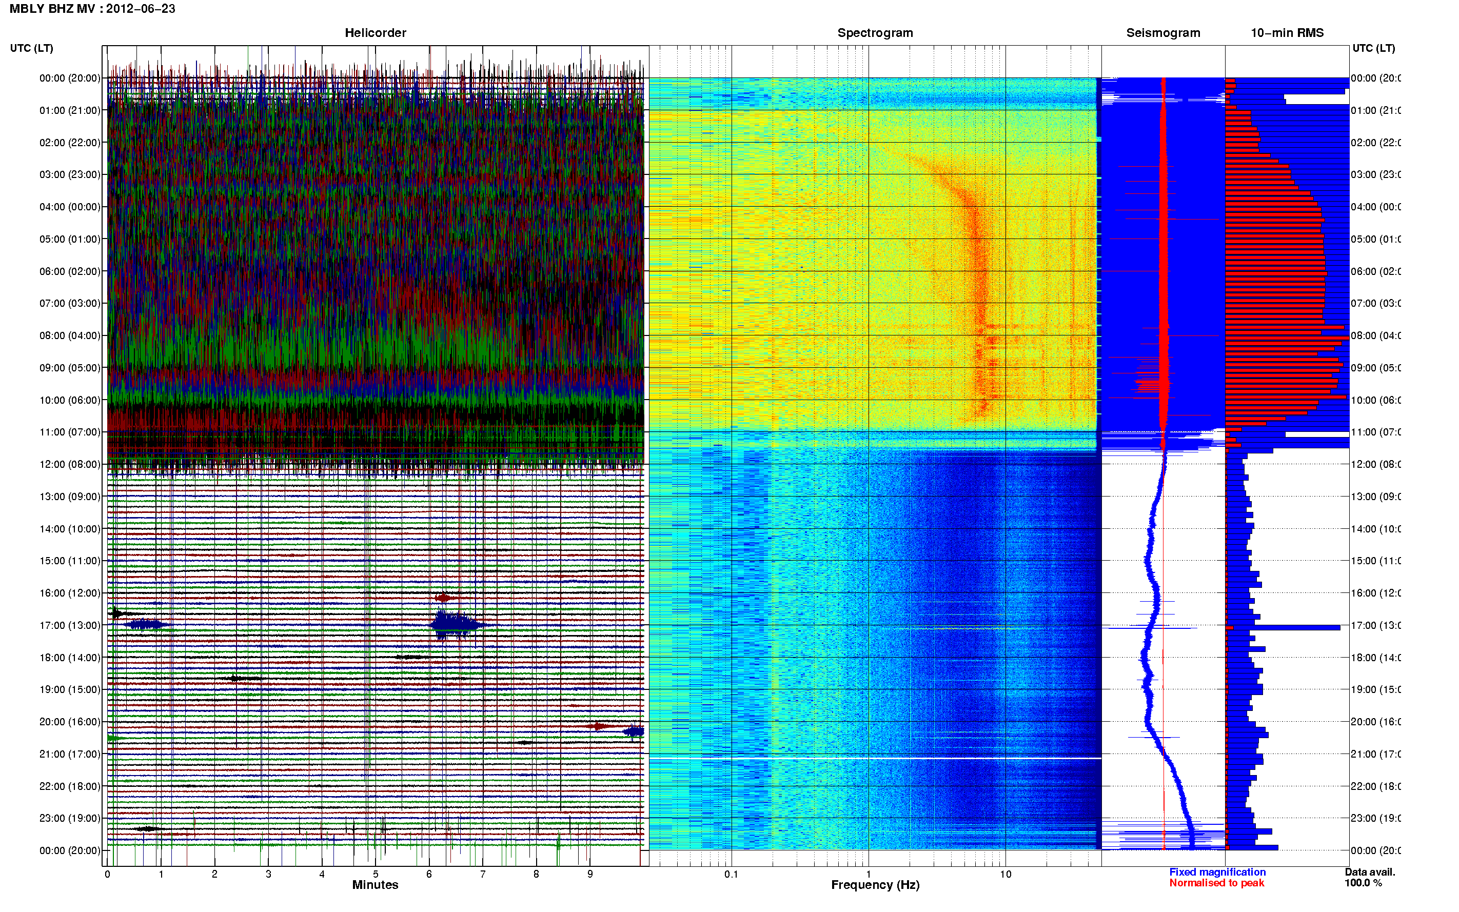1459x912 pixels.
Task: Click Helicorder time label 13:00 (09:00)
Action: pyautogui.click(x=70, y=497)
